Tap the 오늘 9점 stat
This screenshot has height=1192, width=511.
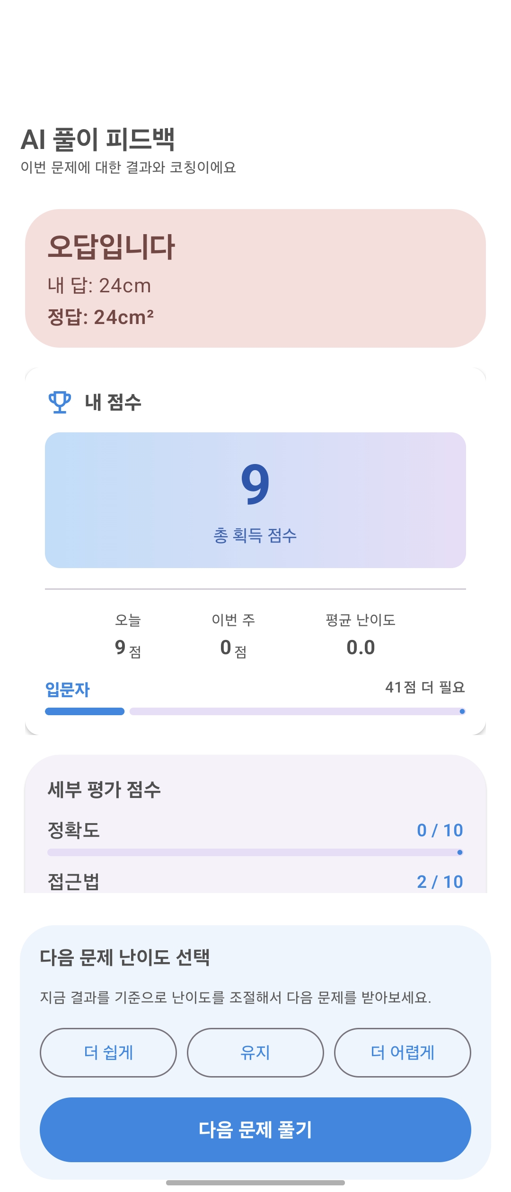pyautogui.click(x=128, y=636)
